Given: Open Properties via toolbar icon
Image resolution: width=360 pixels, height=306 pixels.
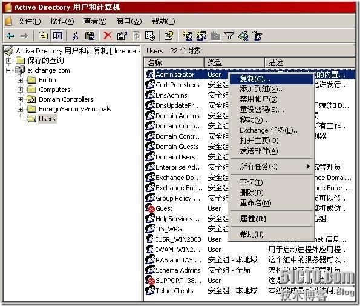Looking at the screenshot, I should coord(122,36).
